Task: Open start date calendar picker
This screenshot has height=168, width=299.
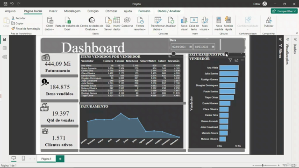Action: coord(190,47)
